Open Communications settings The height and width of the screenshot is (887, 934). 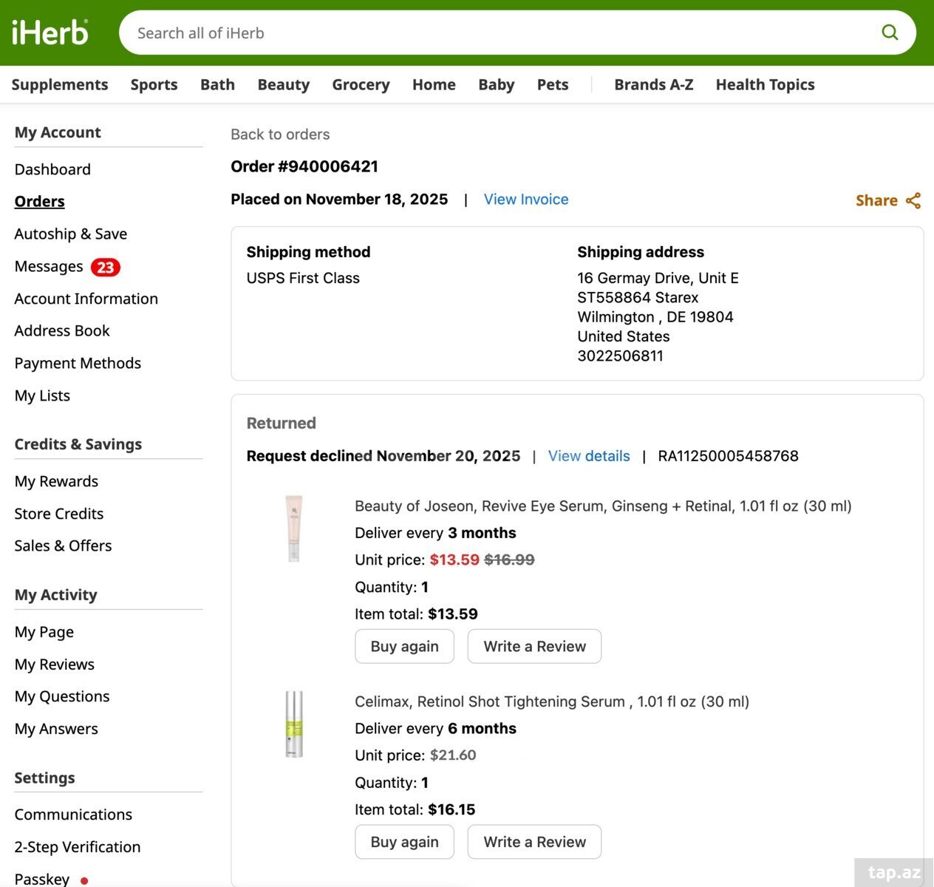point(73,815)
